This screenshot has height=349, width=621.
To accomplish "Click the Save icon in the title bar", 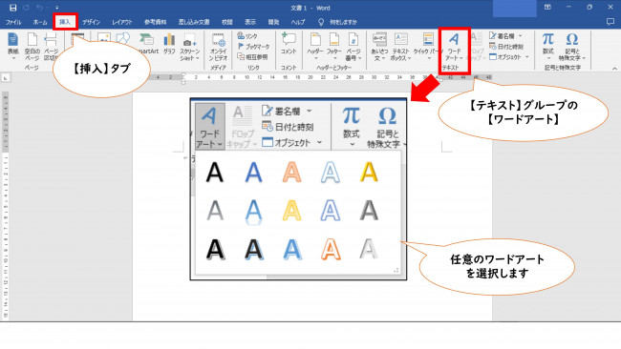I will pyautogui.click(x=12, y=8).
